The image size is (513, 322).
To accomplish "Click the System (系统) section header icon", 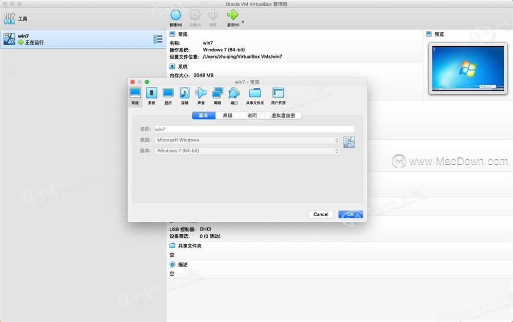I will pyautogui.click(x=172, y=66).
